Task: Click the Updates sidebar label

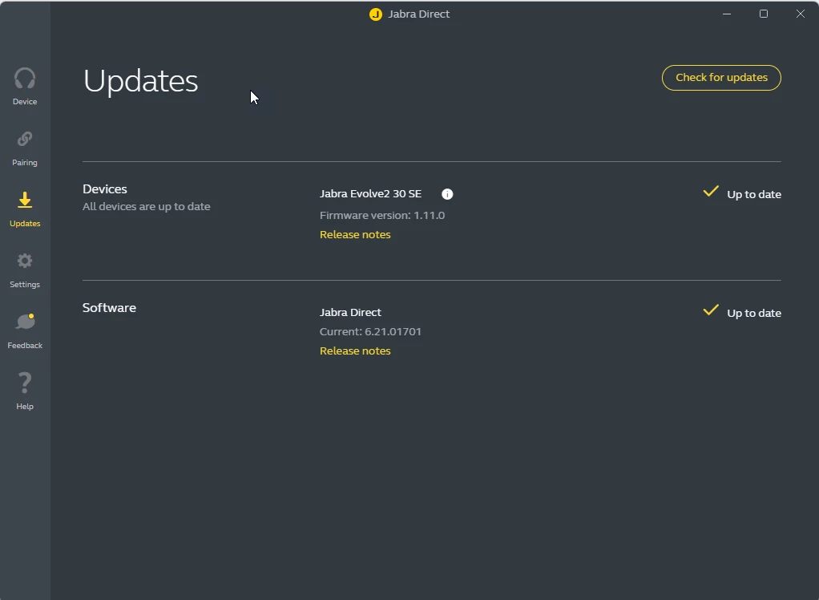Action: [25, 224]
